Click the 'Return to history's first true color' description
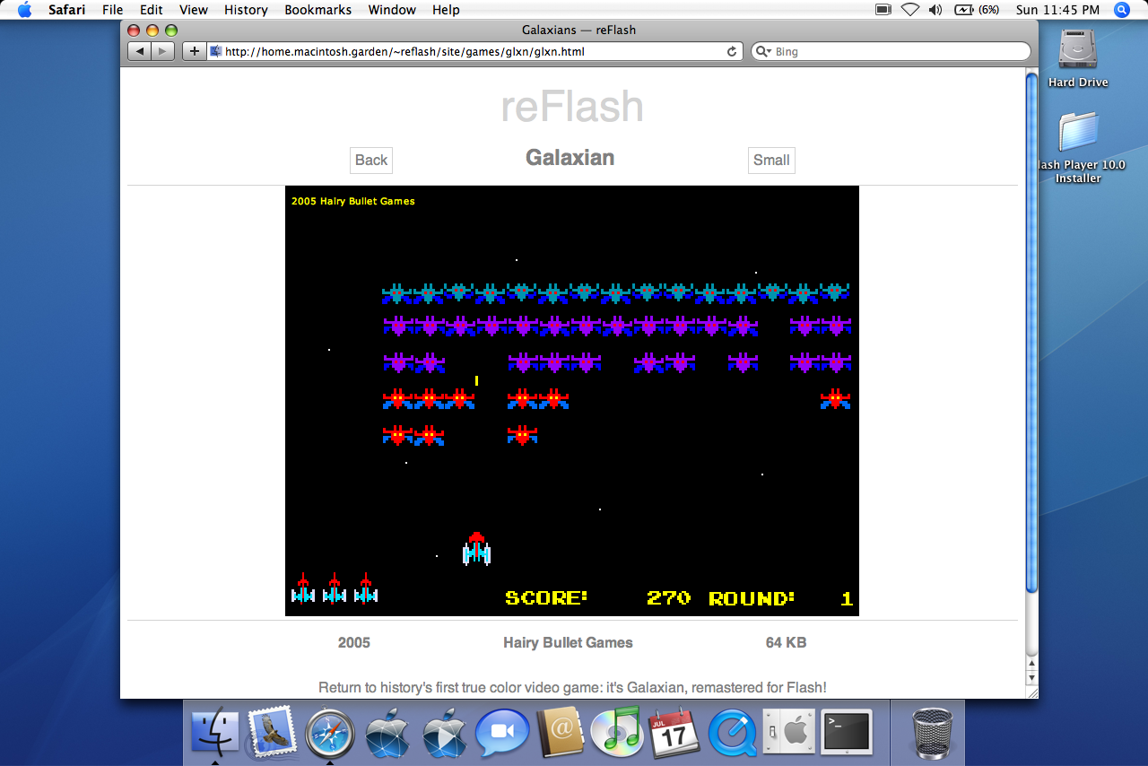 tap(572, 688)
